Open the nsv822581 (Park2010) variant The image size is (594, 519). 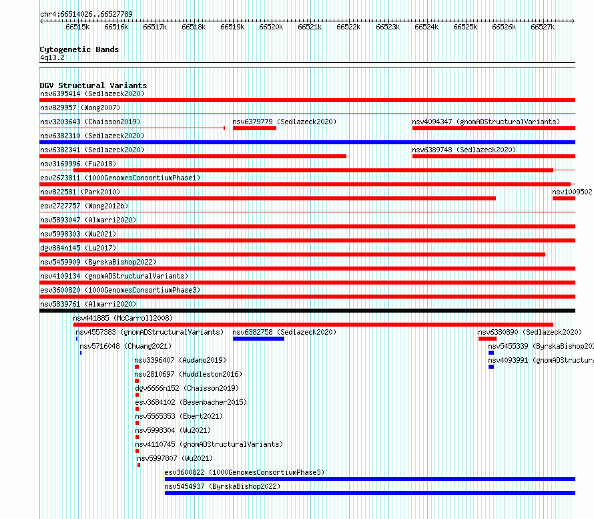point(80,192)
